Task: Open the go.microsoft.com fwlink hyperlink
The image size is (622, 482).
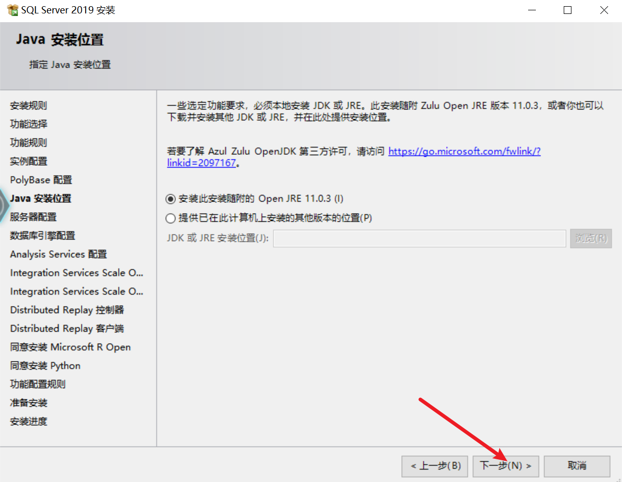Action: point(464,151)
